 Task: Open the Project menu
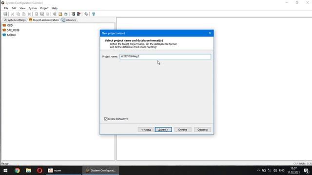44,8
